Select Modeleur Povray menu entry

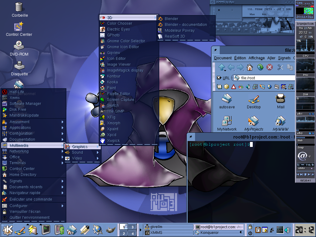click(x=186, y=31)
